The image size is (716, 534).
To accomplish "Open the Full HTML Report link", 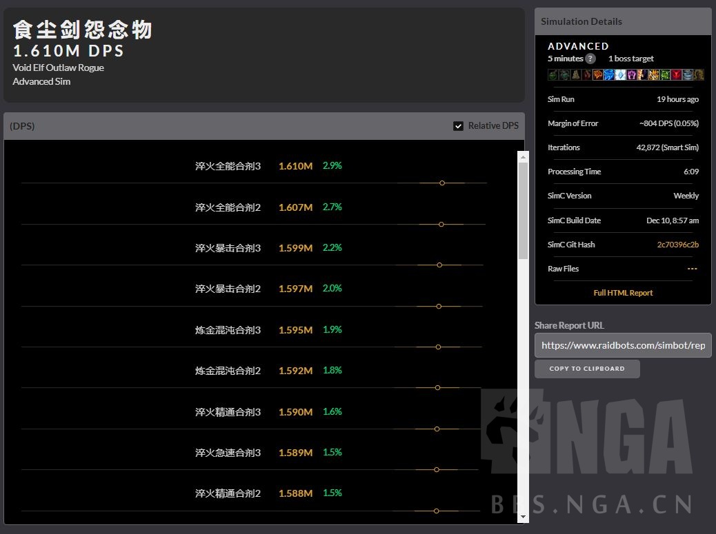I will tap(622, 293).
